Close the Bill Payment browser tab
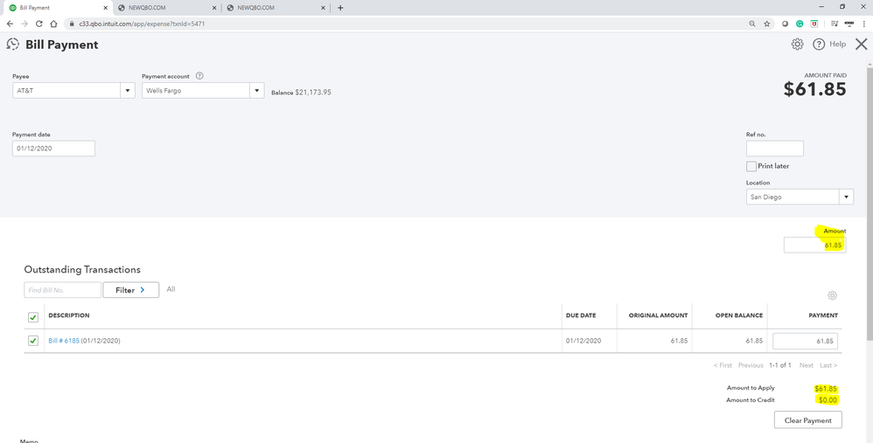Image resolution: width=873 pixels, height=443 pixels. 105,8
